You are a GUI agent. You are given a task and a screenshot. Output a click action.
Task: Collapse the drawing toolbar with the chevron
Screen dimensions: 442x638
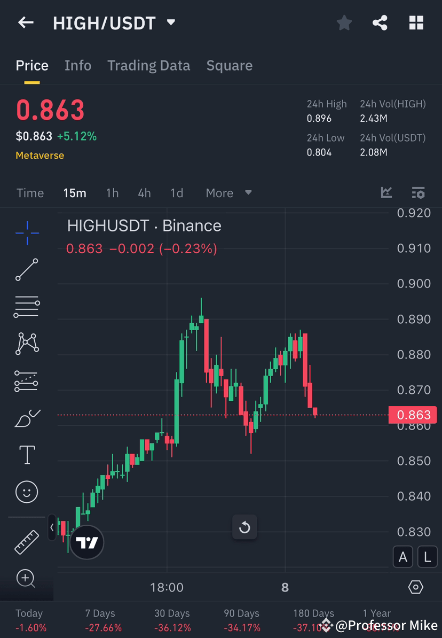click(51, 527)
